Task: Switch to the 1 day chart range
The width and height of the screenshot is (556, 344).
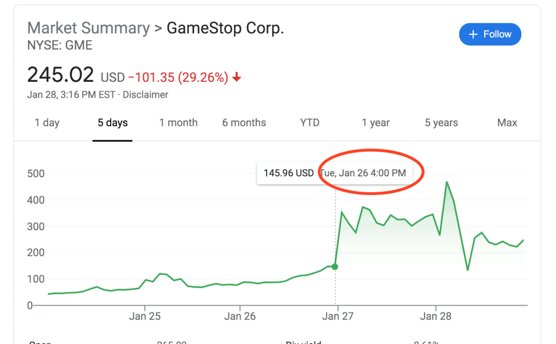Action: coord(47,123)
